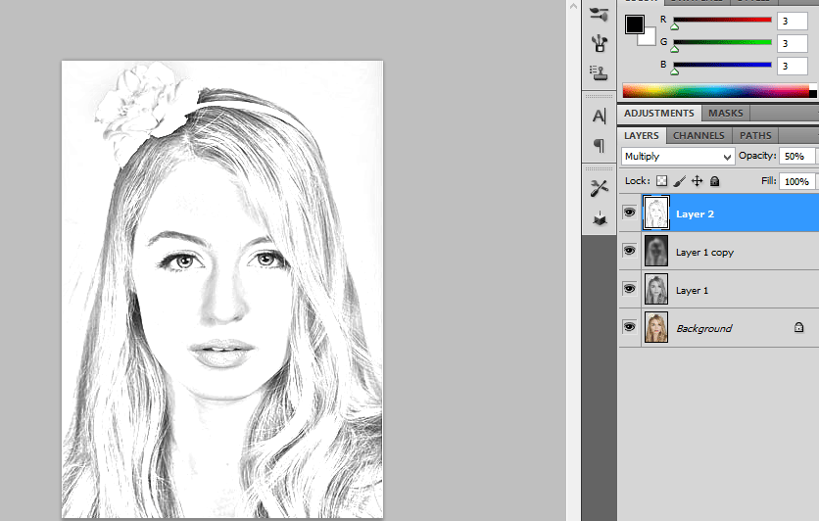Open the Character panel icon
The height and width of the screenshot is (521, 819).
[x=600, y=116]
